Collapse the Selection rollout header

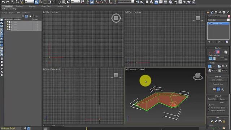pos(218,48)
